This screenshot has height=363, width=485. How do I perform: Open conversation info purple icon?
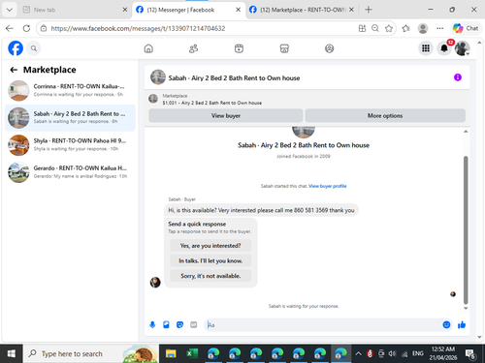click(458, 77)
